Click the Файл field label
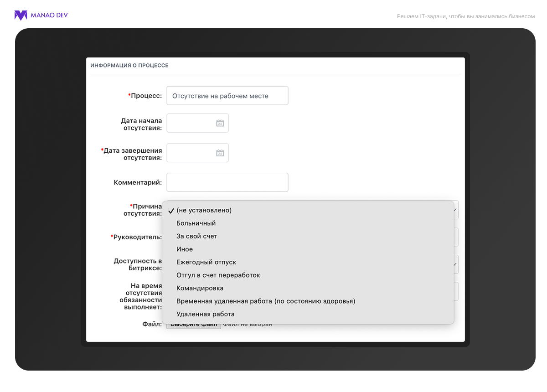This screenshot has width=547, height=392. [152, 324]
